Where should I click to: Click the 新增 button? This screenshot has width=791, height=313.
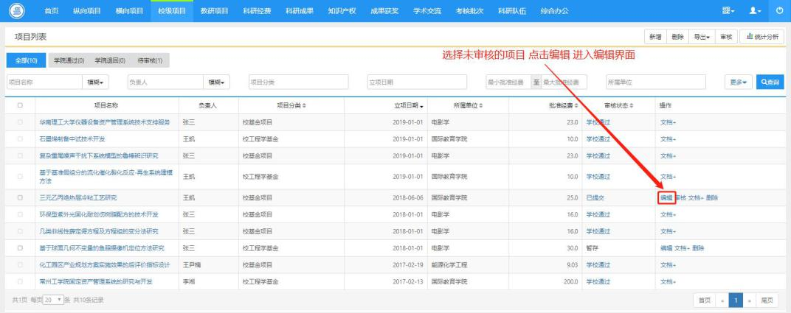click(x=655, y=37)
